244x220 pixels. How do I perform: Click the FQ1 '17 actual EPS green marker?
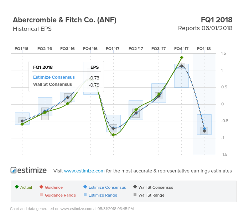pyautogui.click(x=113, y=135)
